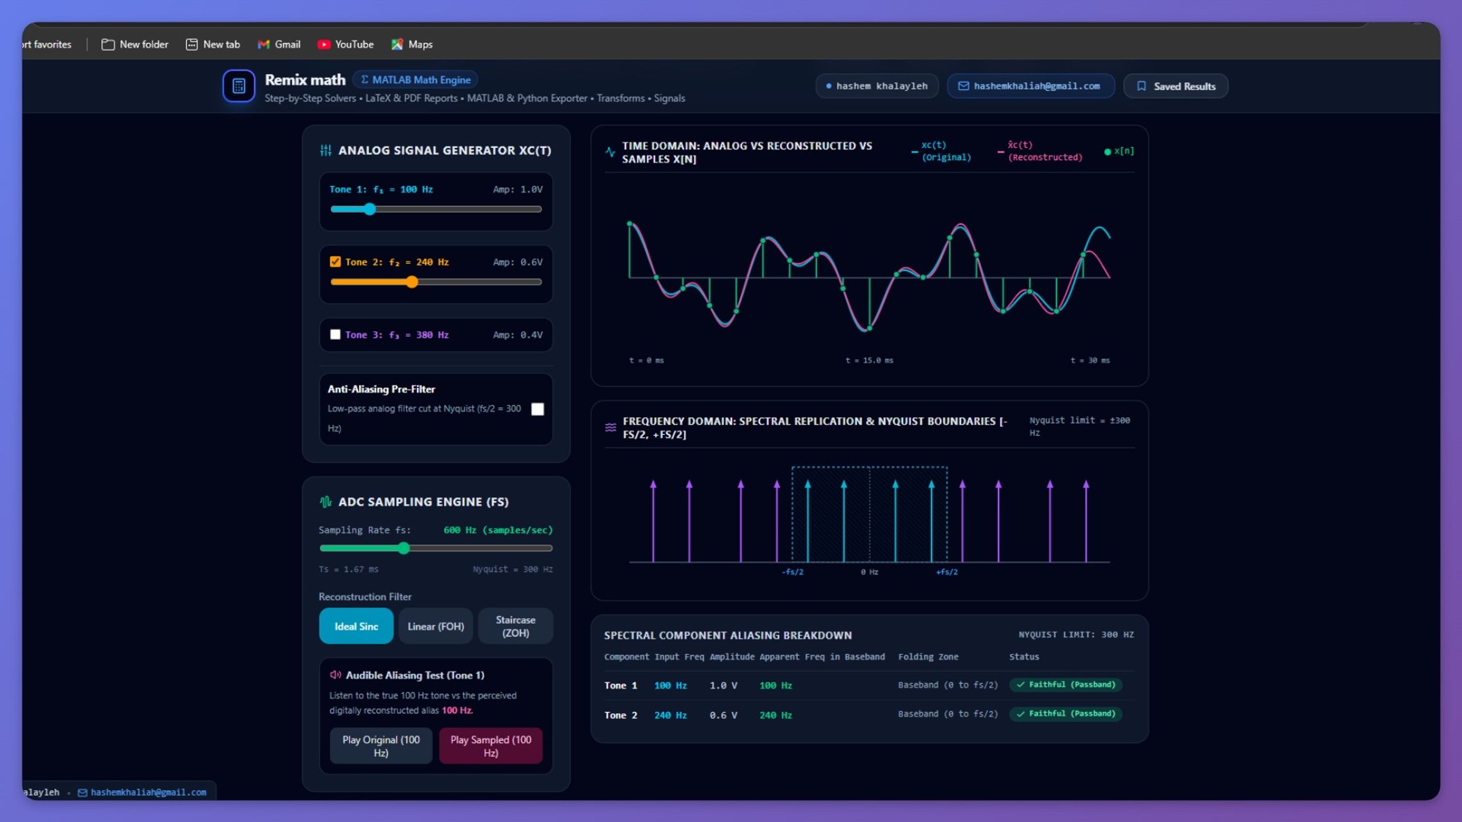The height and width of the screenshot is (822, 1462).
Task: Select the Ideal Sinc reconstruction filter
Action: 356,626
